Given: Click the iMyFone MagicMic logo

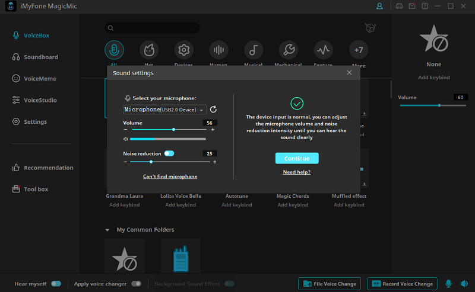Looking at the screenshot, I should coord(11,6).
